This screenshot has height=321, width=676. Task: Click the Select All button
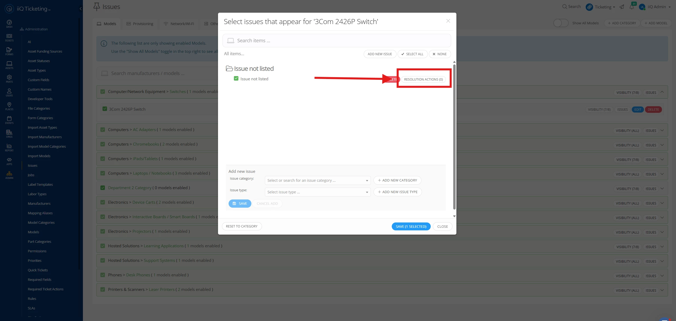412,54
